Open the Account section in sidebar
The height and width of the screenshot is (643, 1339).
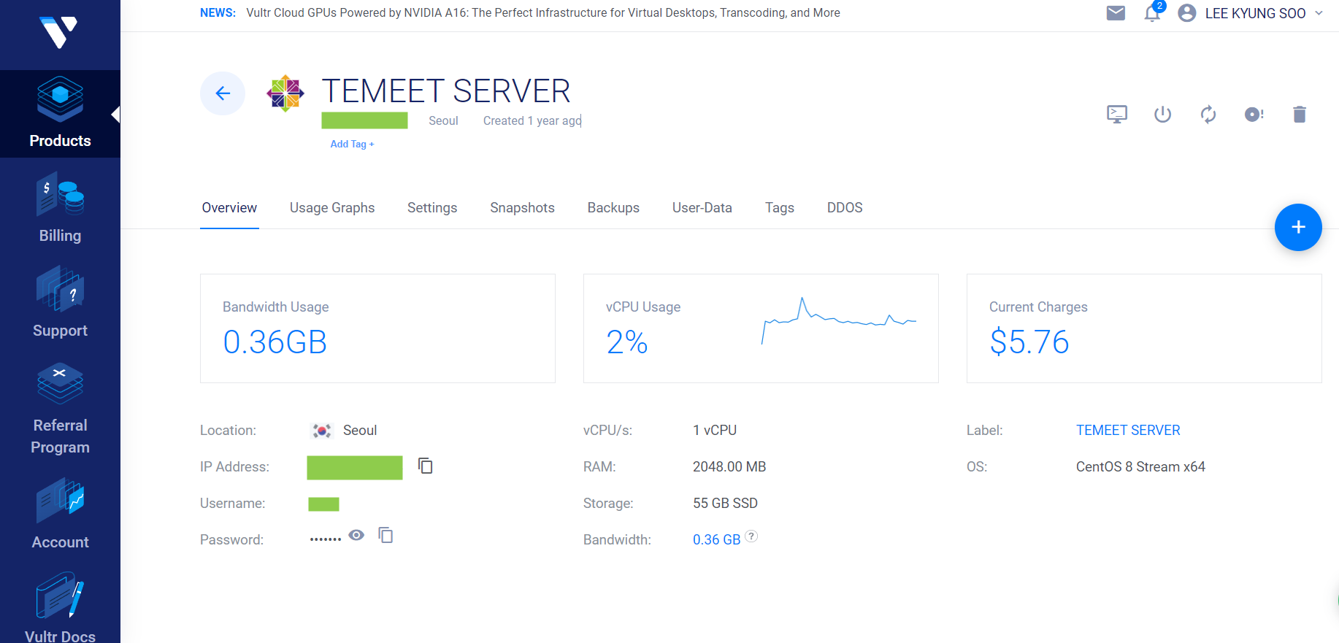60,515
